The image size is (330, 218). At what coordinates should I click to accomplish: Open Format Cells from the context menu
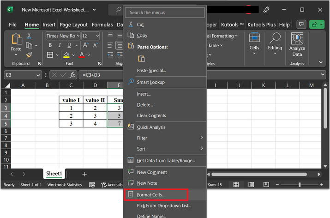(x=165, y=195)
